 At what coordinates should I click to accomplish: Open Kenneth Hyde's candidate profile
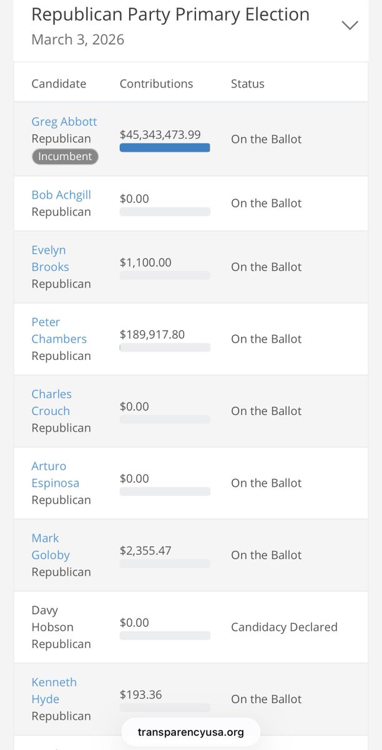[x=54, y=690]
